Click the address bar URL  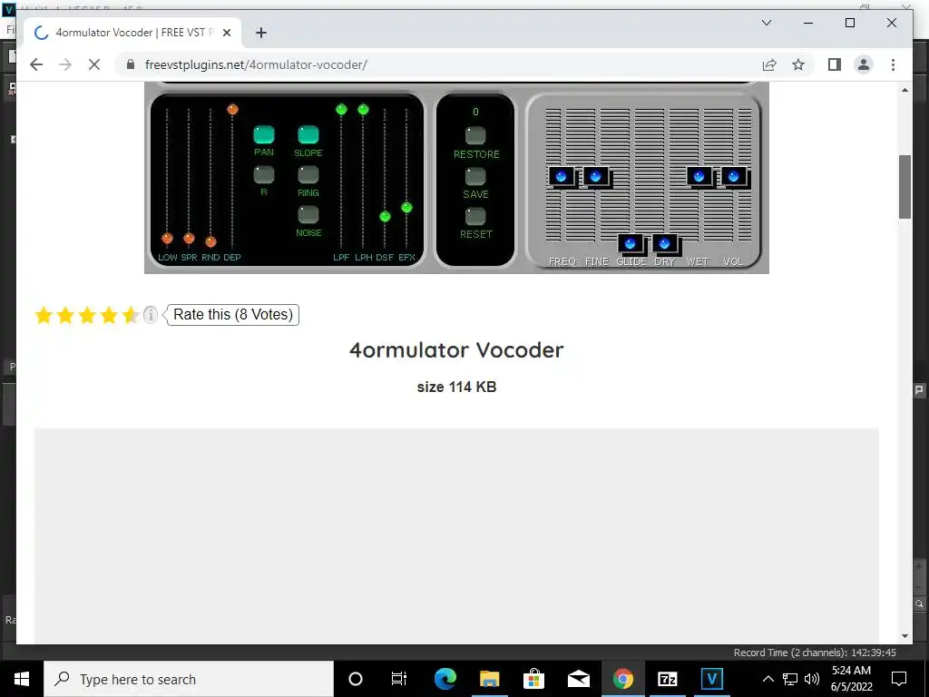[x=256, y=64]
